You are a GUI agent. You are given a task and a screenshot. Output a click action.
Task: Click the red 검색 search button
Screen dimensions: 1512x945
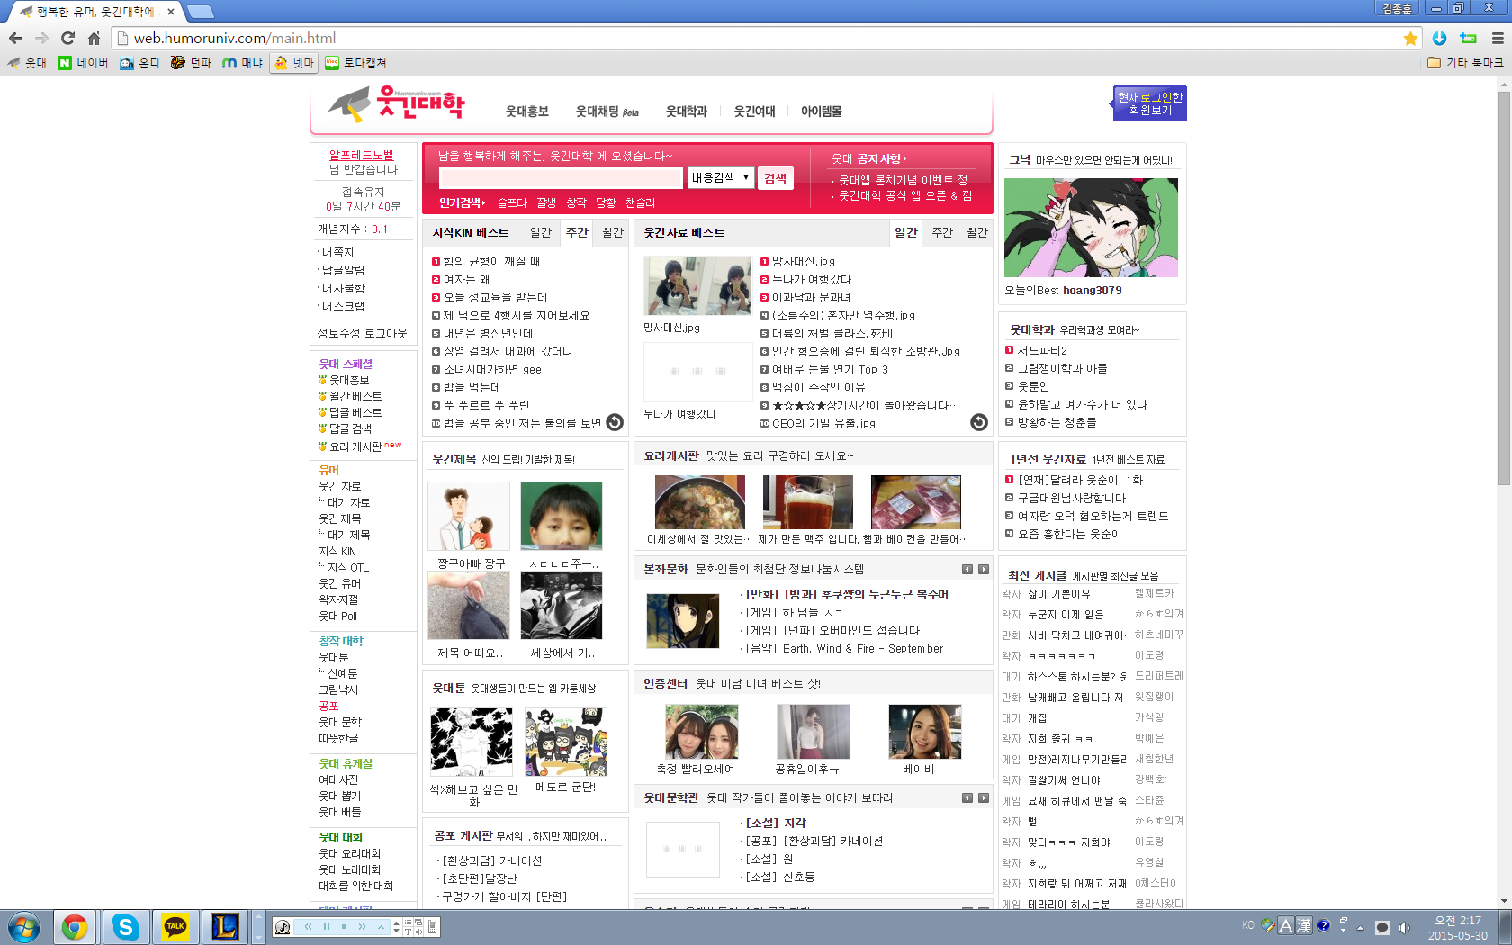(x=775, y=178)
